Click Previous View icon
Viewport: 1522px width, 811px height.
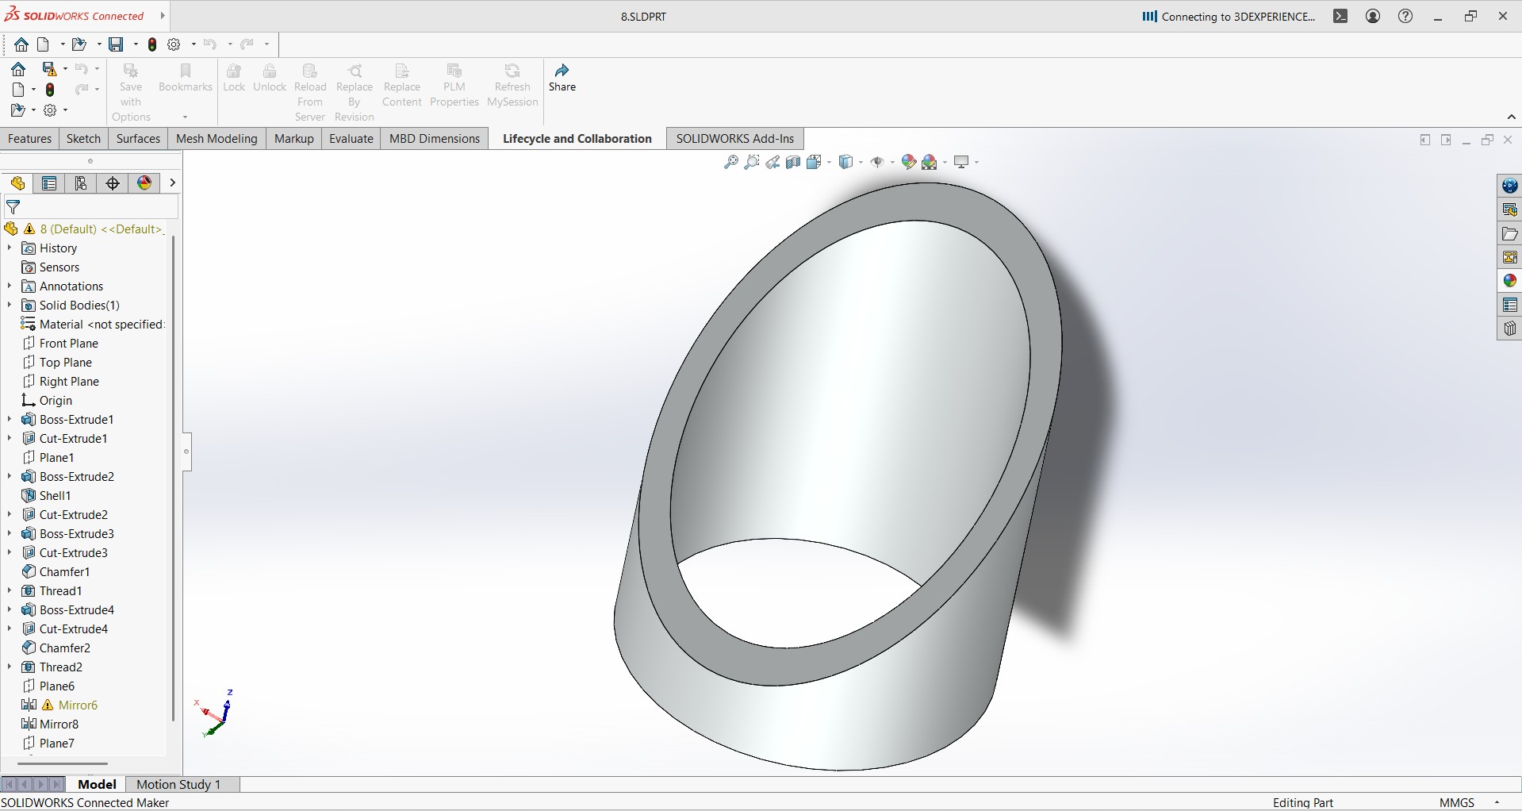coord(773,162)
